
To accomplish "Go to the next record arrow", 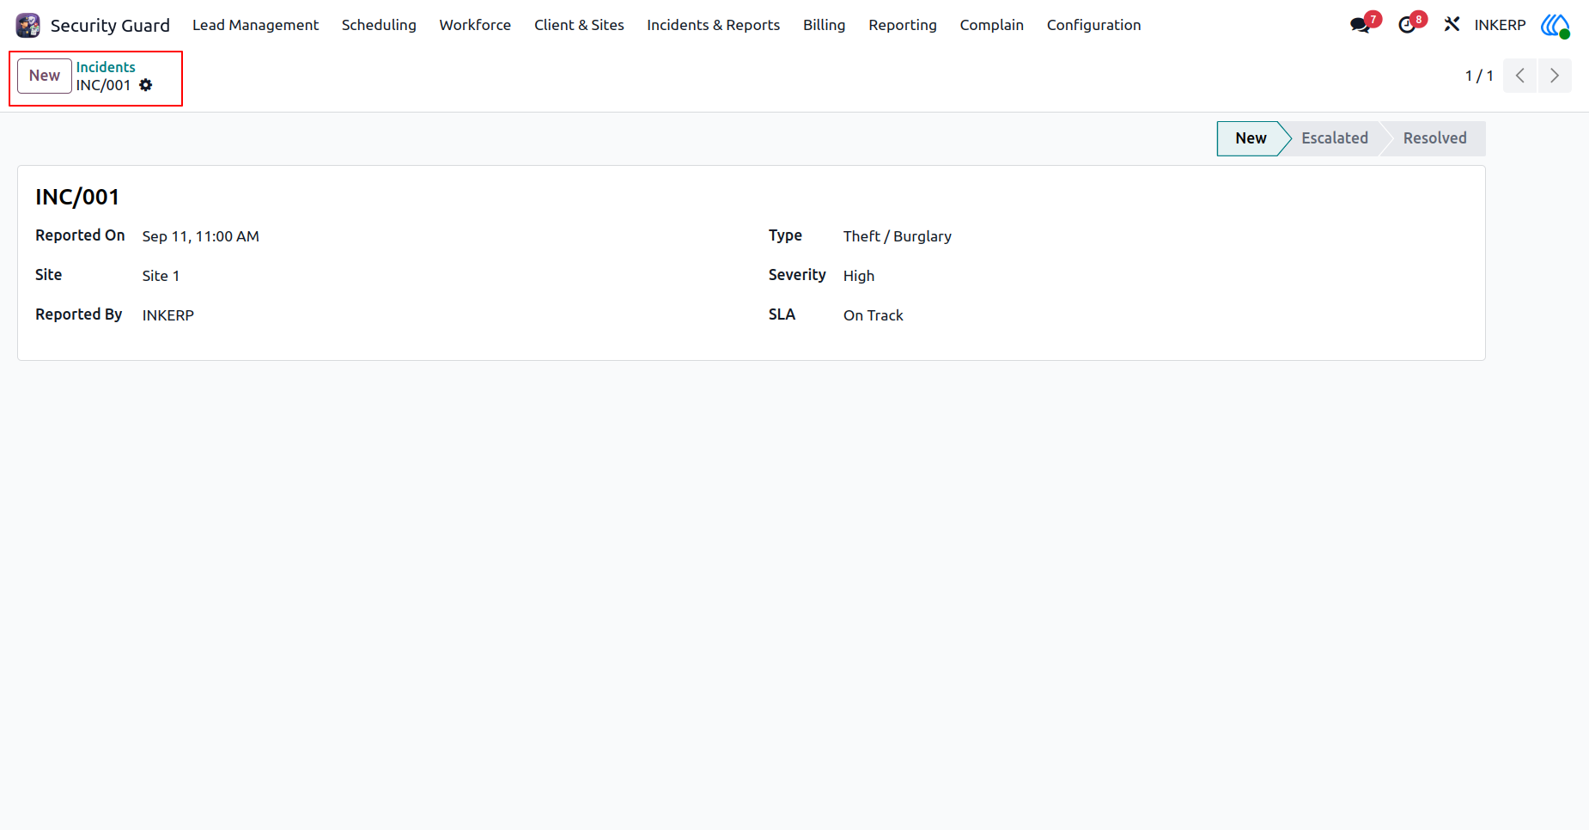I will 1555,76.
